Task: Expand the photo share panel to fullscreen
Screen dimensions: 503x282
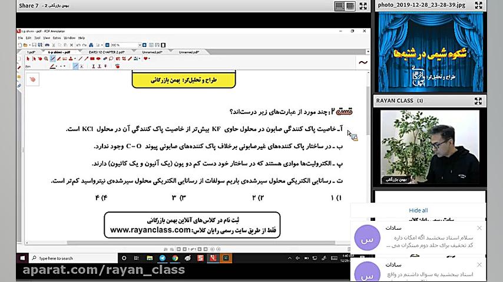Action: pos(478,5)
